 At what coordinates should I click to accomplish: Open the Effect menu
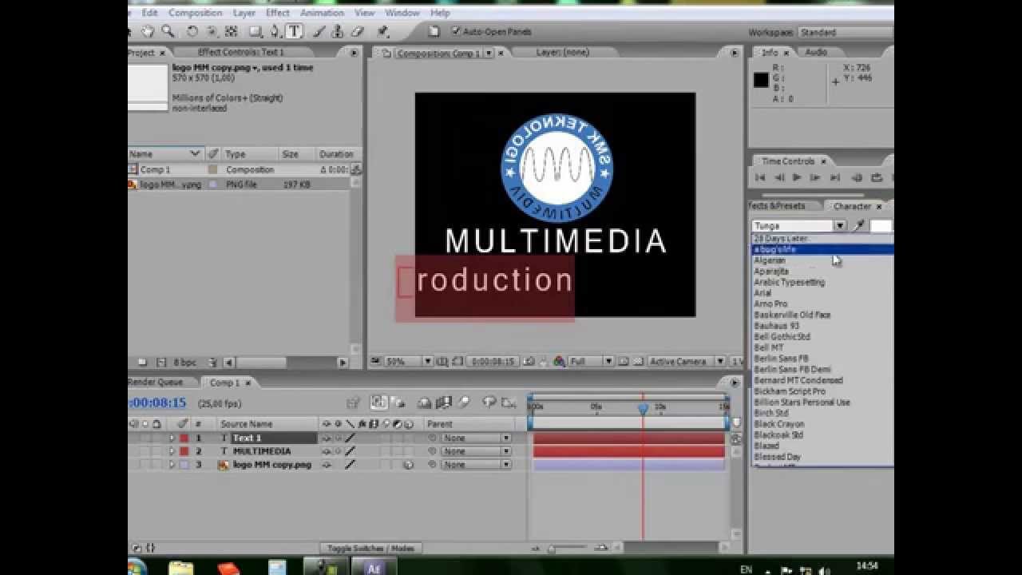278,13
